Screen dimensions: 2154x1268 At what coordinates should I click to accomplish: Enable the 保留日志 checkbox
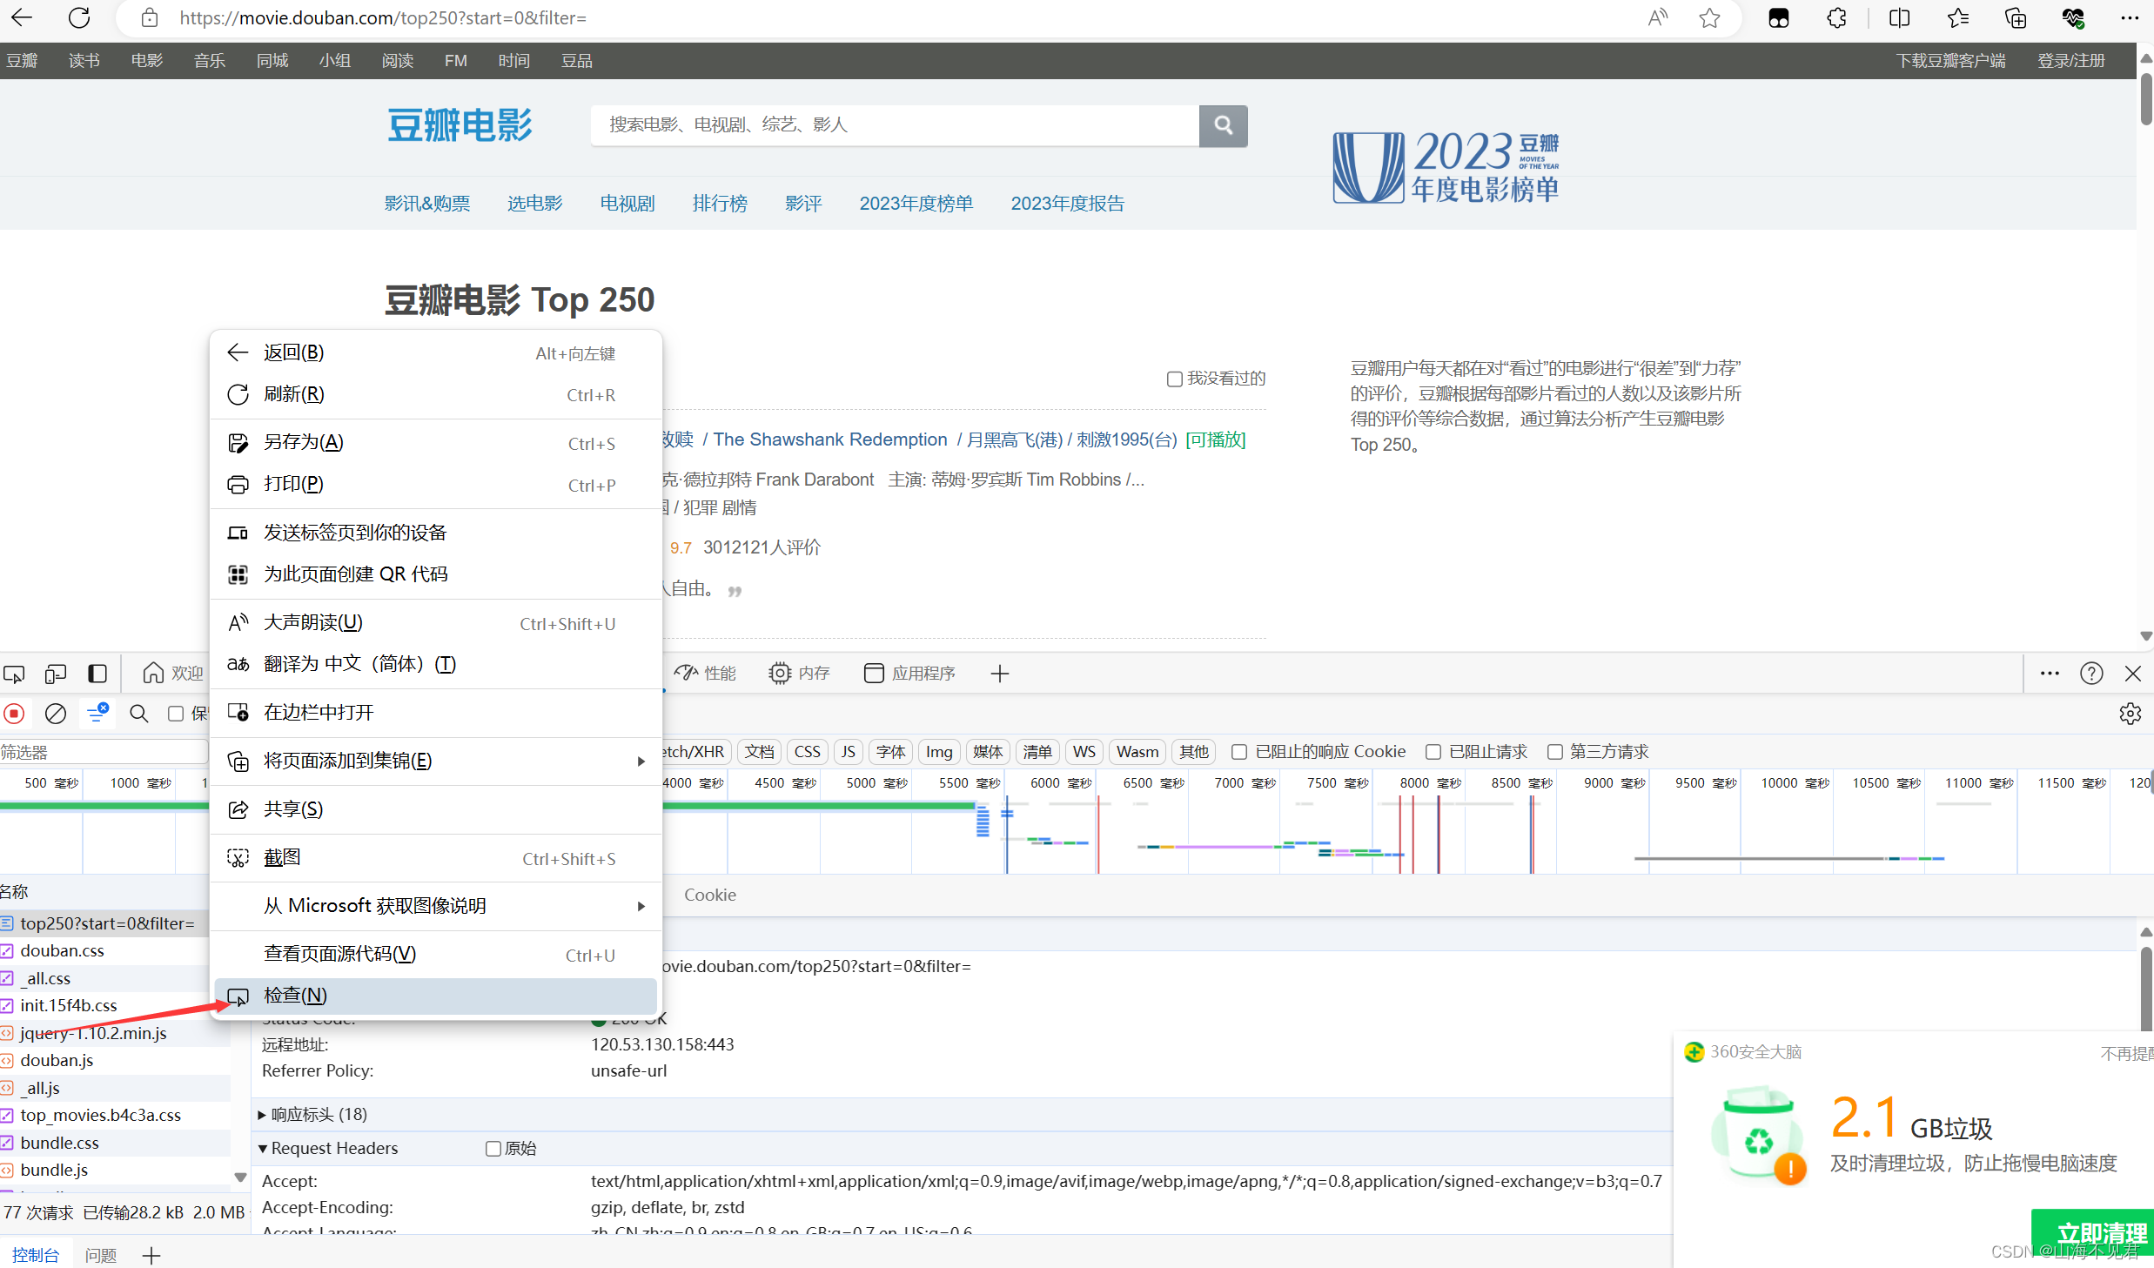[x=175, y=714]
